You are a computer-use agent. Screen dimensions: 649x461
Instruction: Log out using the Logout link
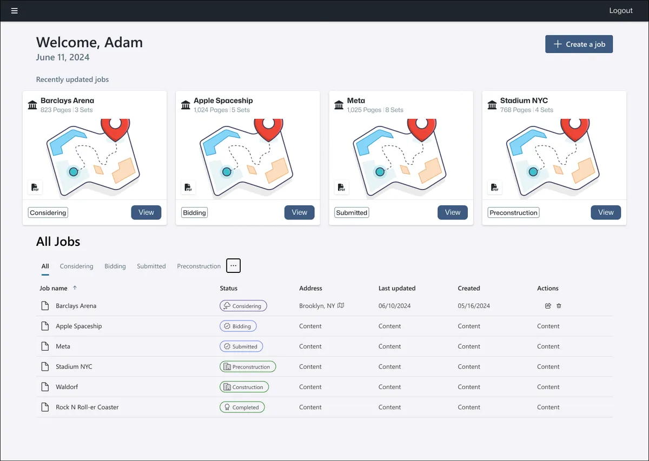(620, 11)
